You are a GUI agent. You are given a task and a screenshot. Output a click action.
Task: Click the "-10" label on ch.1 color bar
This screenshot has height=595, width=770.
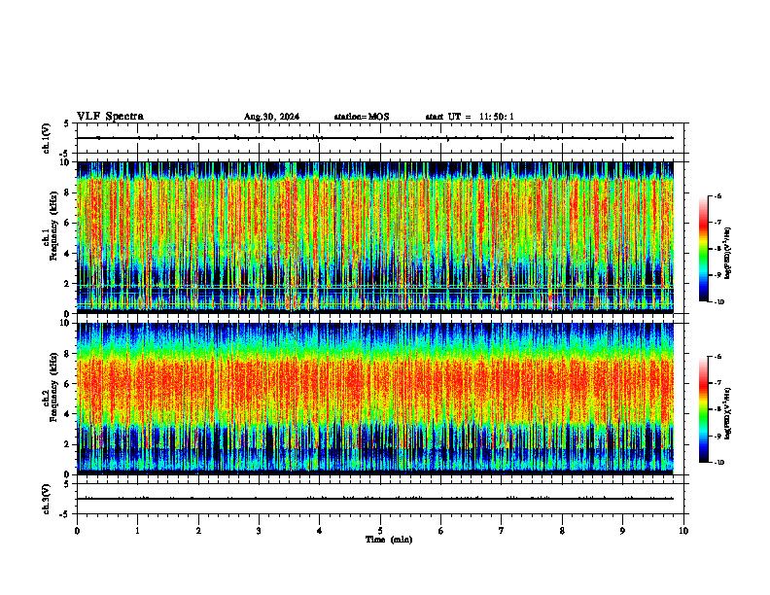point(719,302)
